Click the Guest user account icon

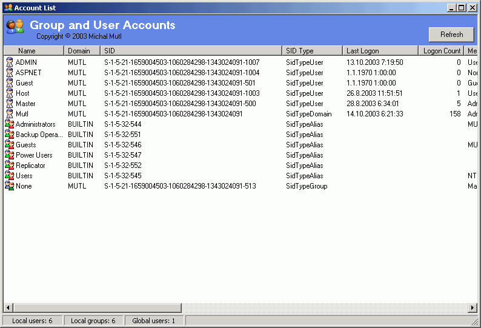coord(9,82)
